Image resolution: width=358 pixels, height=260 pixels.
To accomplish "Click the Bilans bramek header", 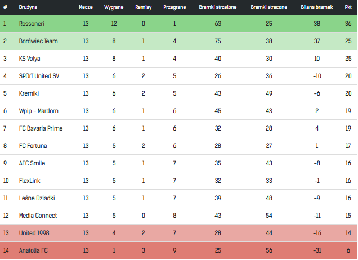I will click(x=317, y=7).
